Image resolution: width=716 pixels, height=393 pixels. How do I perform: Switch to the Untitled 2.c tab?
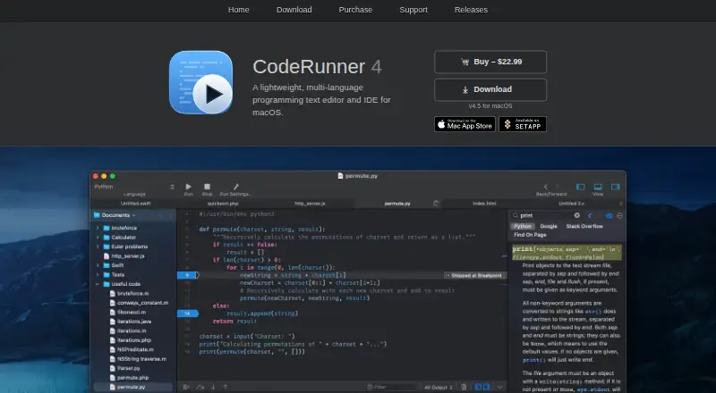[x=571, y=204]
